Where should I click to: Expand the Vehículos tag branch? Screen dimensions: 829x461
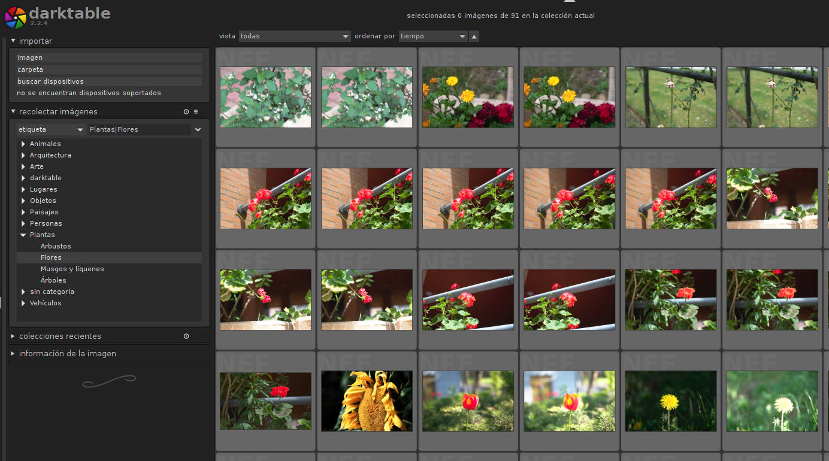click(23, 303)
